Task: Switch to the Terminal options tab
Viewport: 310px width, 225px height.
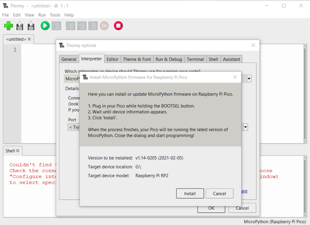Action: pos(195,59)
